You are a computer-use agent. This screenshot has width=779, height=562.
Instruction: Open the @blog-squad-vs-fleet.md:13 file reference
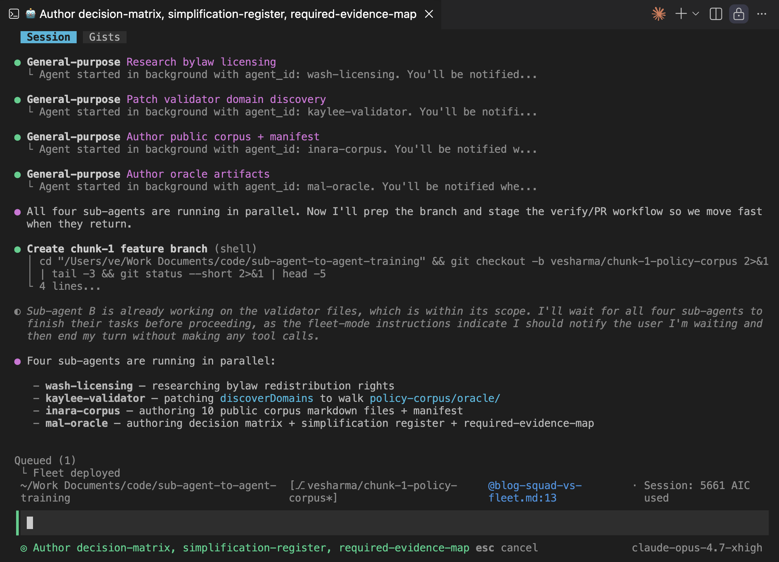point(535,492)
